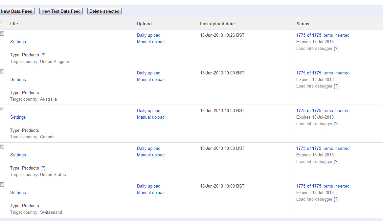
Task: Open Settings for the Canada feed
Action: tap(18, 117)
